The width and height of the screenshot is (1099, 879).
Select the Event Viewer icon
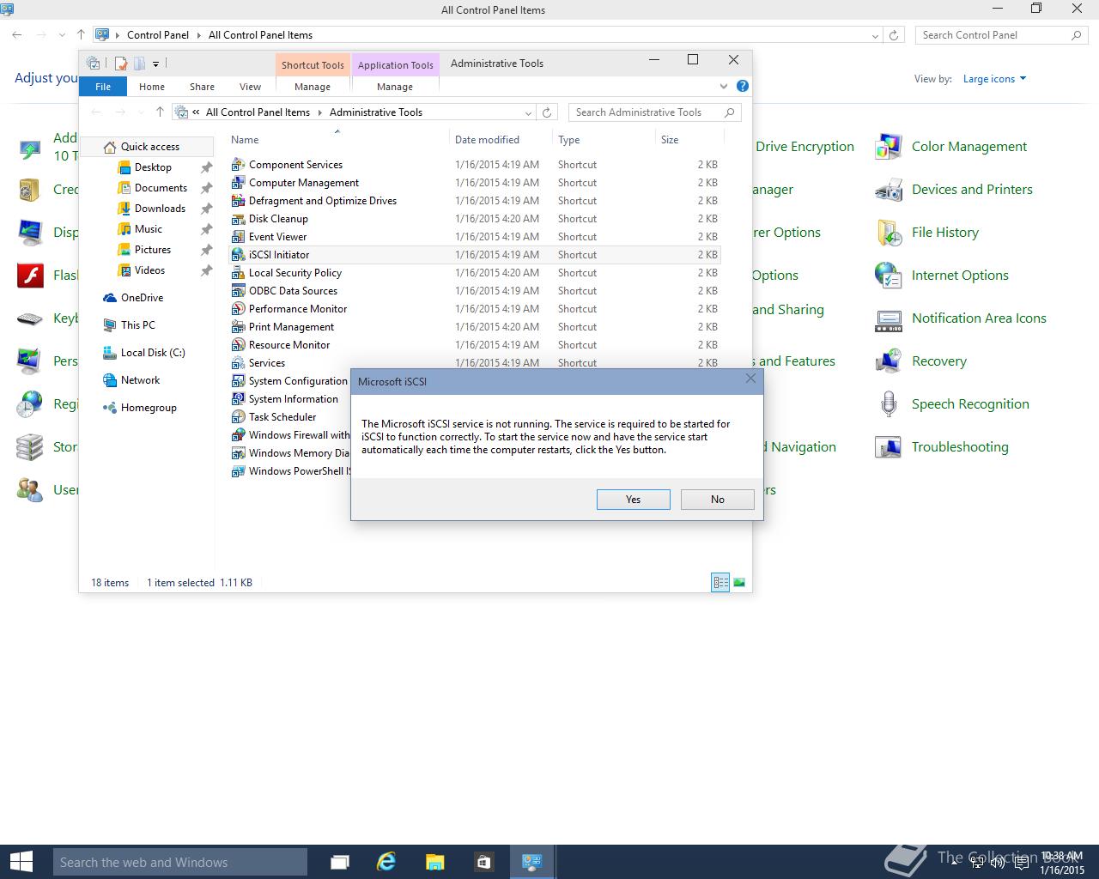coord(239,237)
